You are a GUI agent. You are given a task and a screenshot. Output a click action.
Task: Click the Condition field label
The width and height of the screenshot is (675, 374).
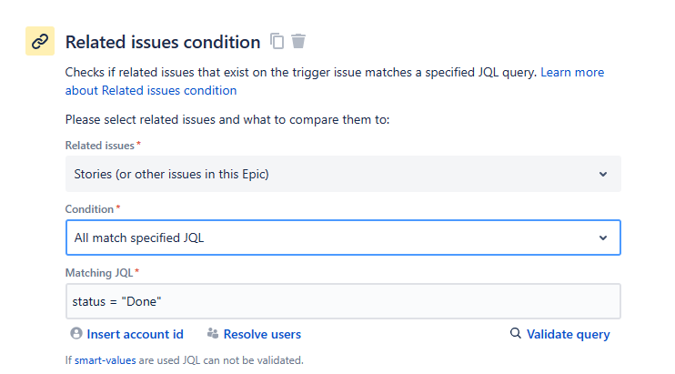[90, 209]
